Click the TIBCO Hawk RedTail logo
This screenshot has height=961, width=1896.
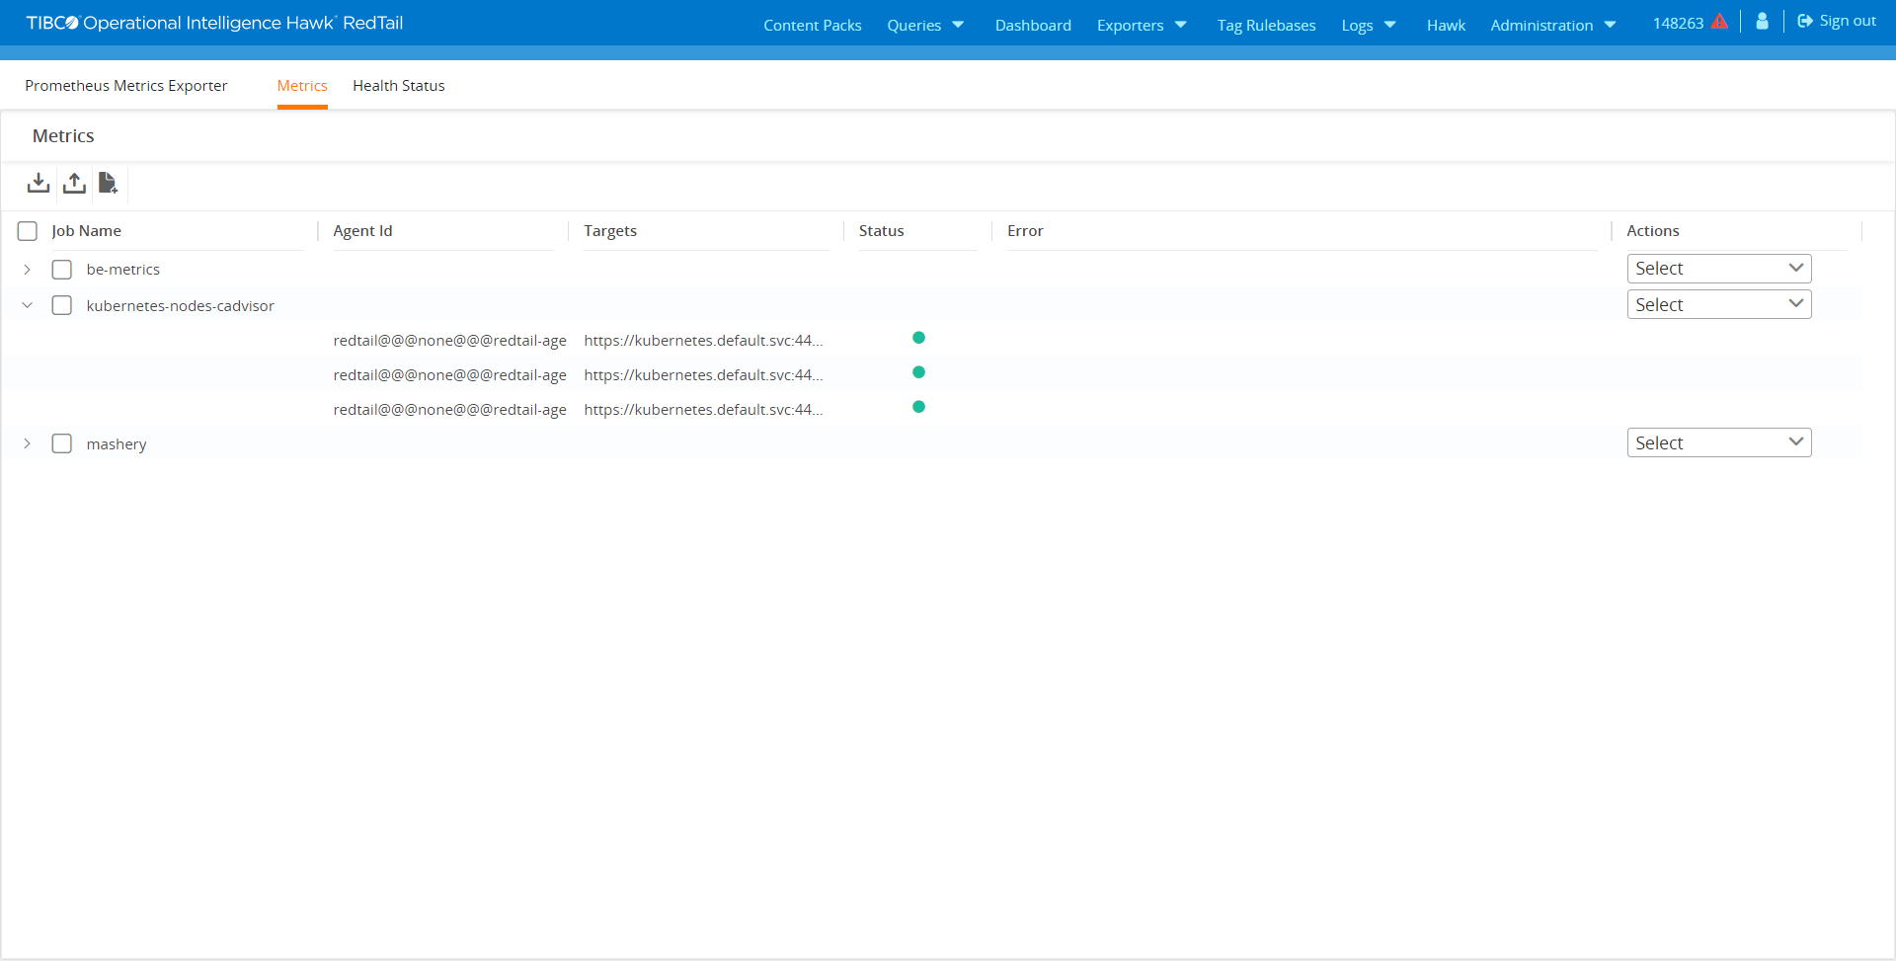coord(214,23)
